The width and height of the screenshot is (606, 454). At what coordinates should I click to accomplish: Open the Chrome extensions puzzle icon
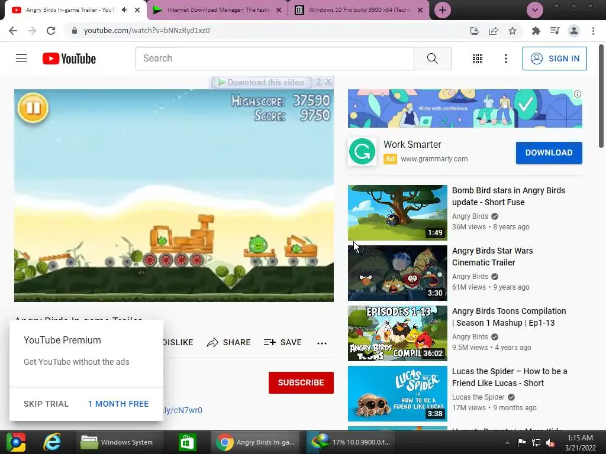536,31
